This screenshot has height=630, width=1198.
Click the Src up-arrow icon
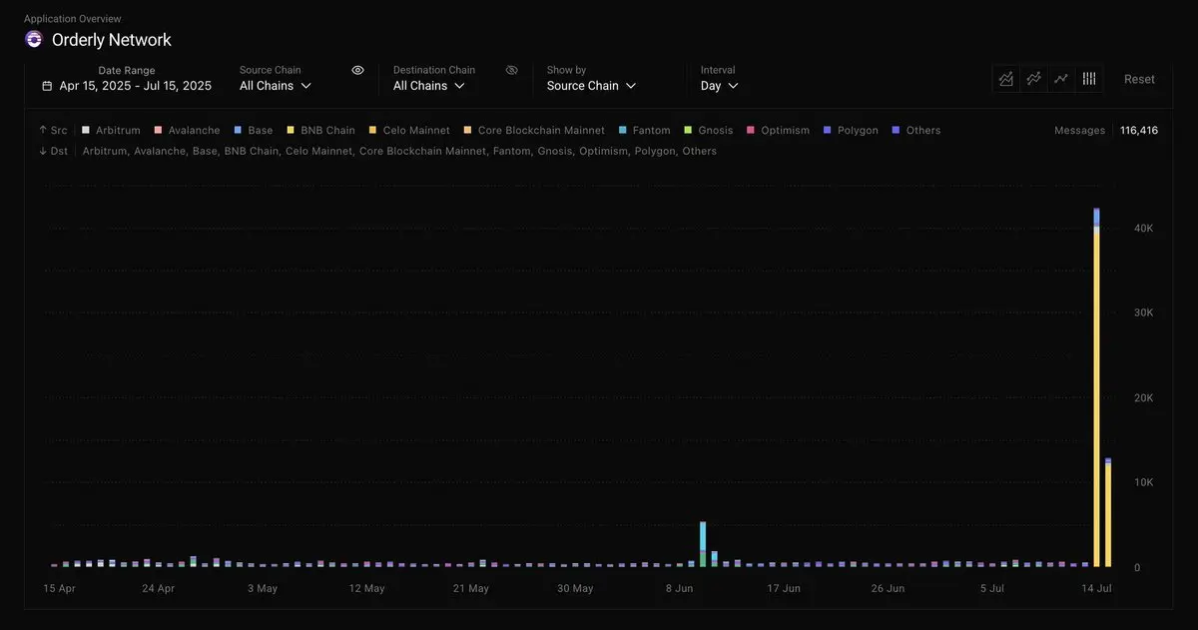coord(43,130)
